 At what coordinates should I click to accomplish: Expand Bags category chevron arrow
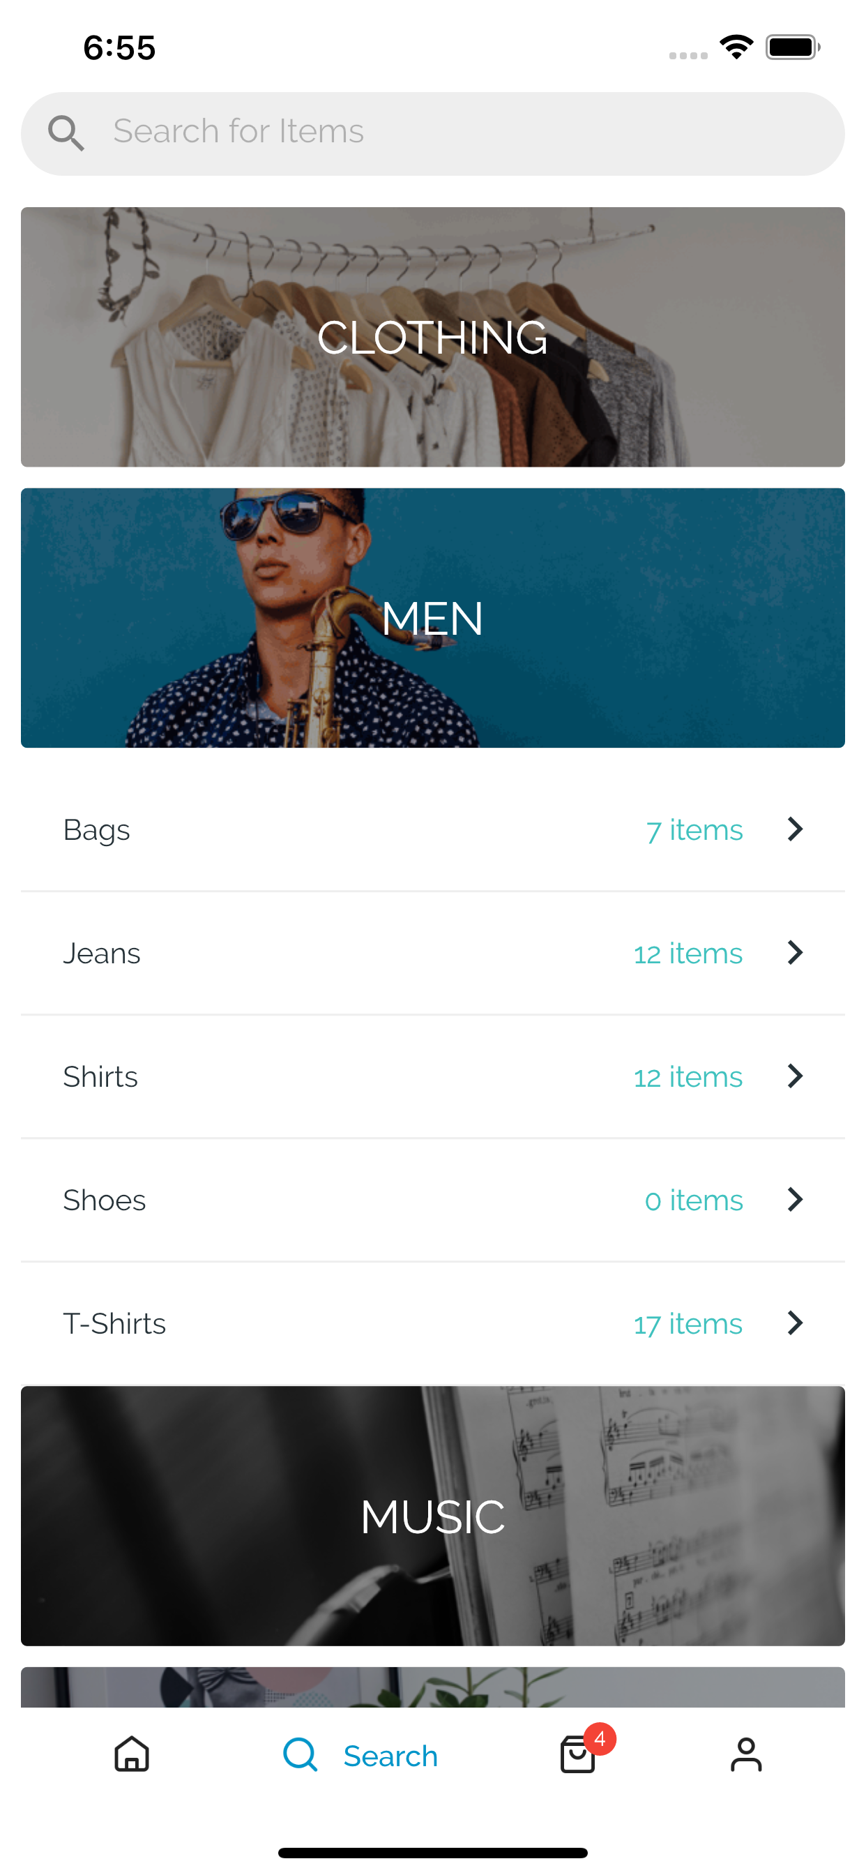coord(796,829)
